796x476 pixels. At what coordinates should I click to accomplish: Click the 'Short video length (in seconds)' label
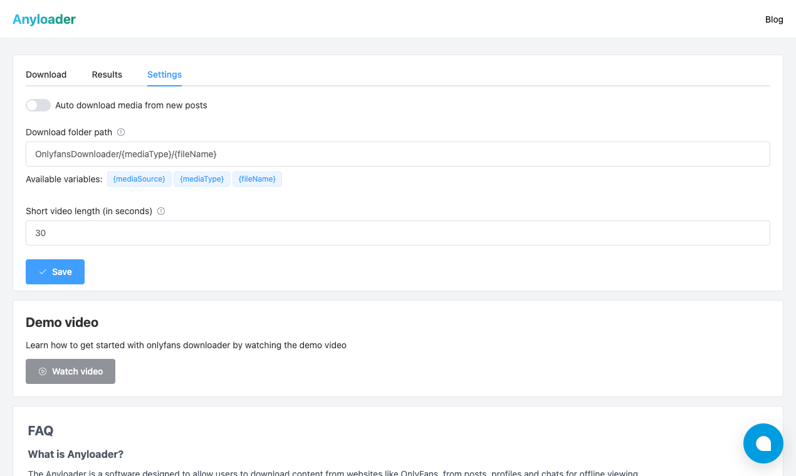(x=89, y=211)
